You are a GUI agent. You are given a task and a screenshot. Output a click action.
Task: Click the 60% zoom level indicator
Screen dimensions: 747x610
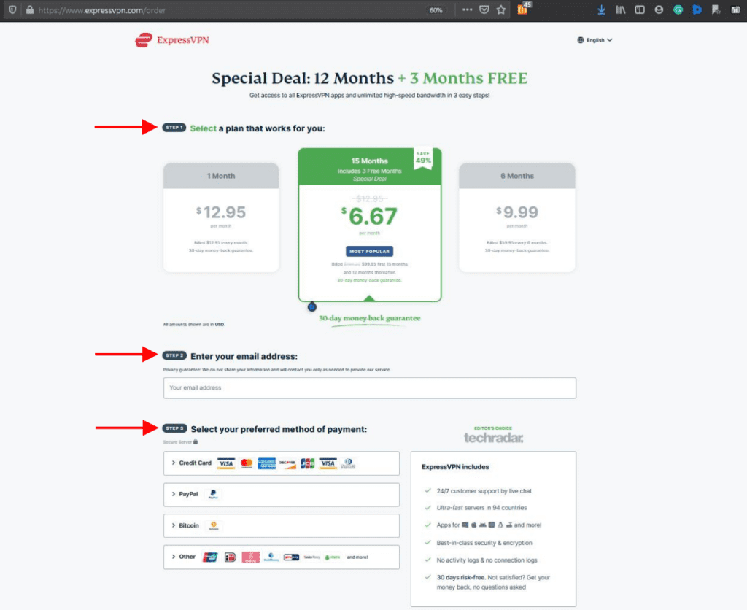coord(436,10)
